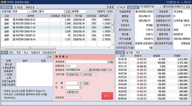Screen dimensions: 192x106
Task: Open the 당일결제내역 tab
Action: [50, 53]
